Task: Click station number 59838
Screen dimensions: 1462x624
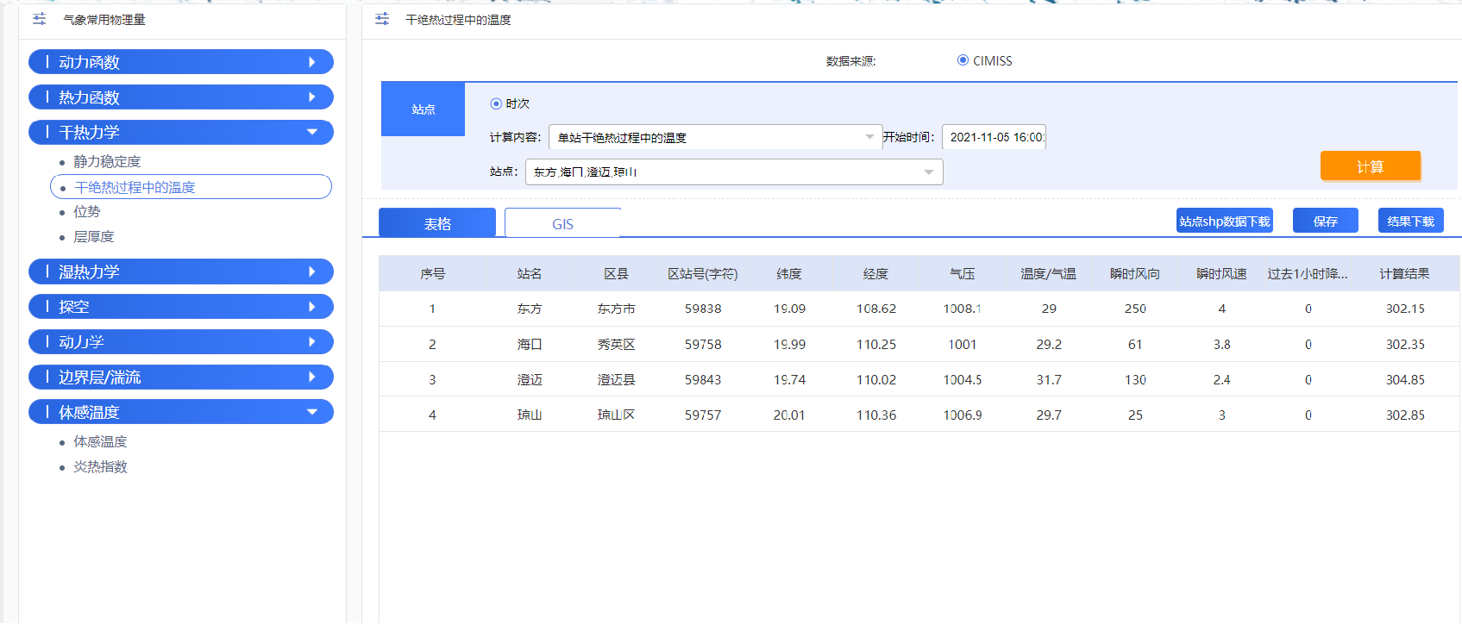Action: click(x=703, y=309)
